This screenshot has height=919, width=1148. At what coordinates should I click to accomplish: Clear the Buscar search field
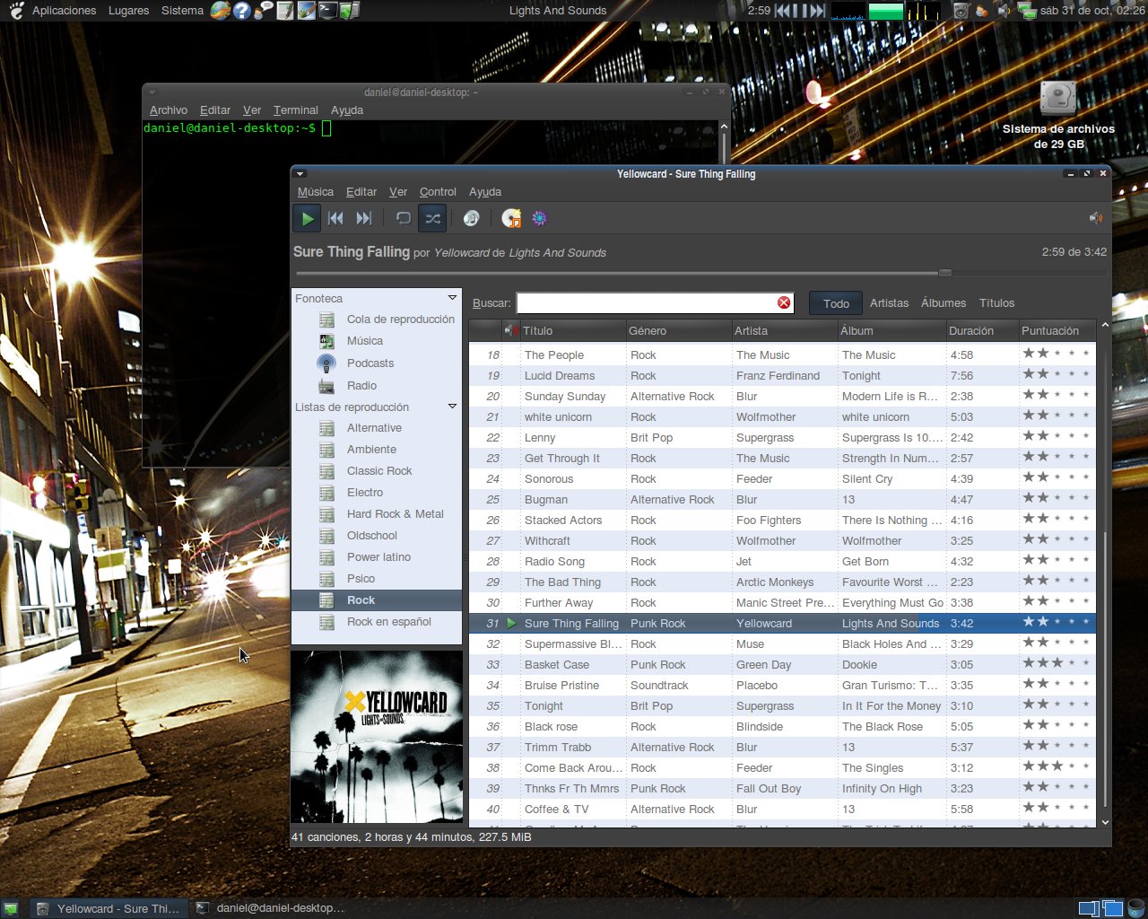(784, 302)
